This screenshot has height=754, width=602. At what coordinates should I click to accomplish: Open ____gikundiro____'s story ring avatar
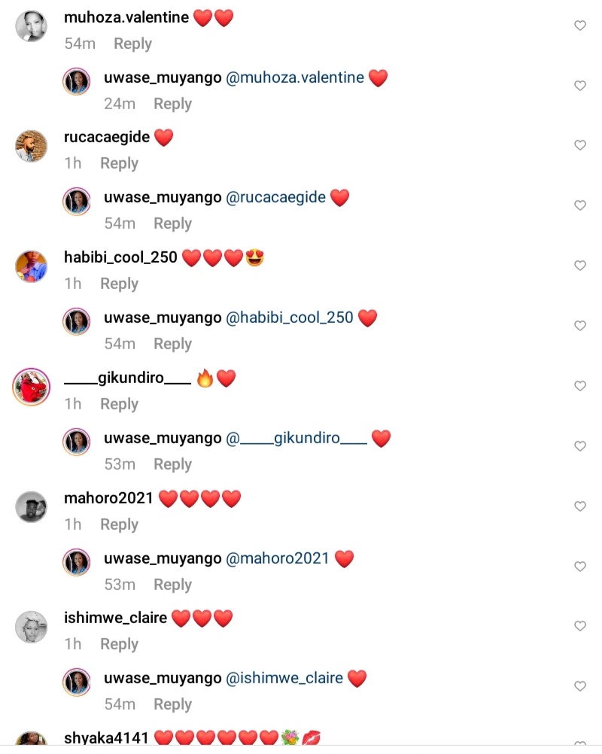coord(32,387)
